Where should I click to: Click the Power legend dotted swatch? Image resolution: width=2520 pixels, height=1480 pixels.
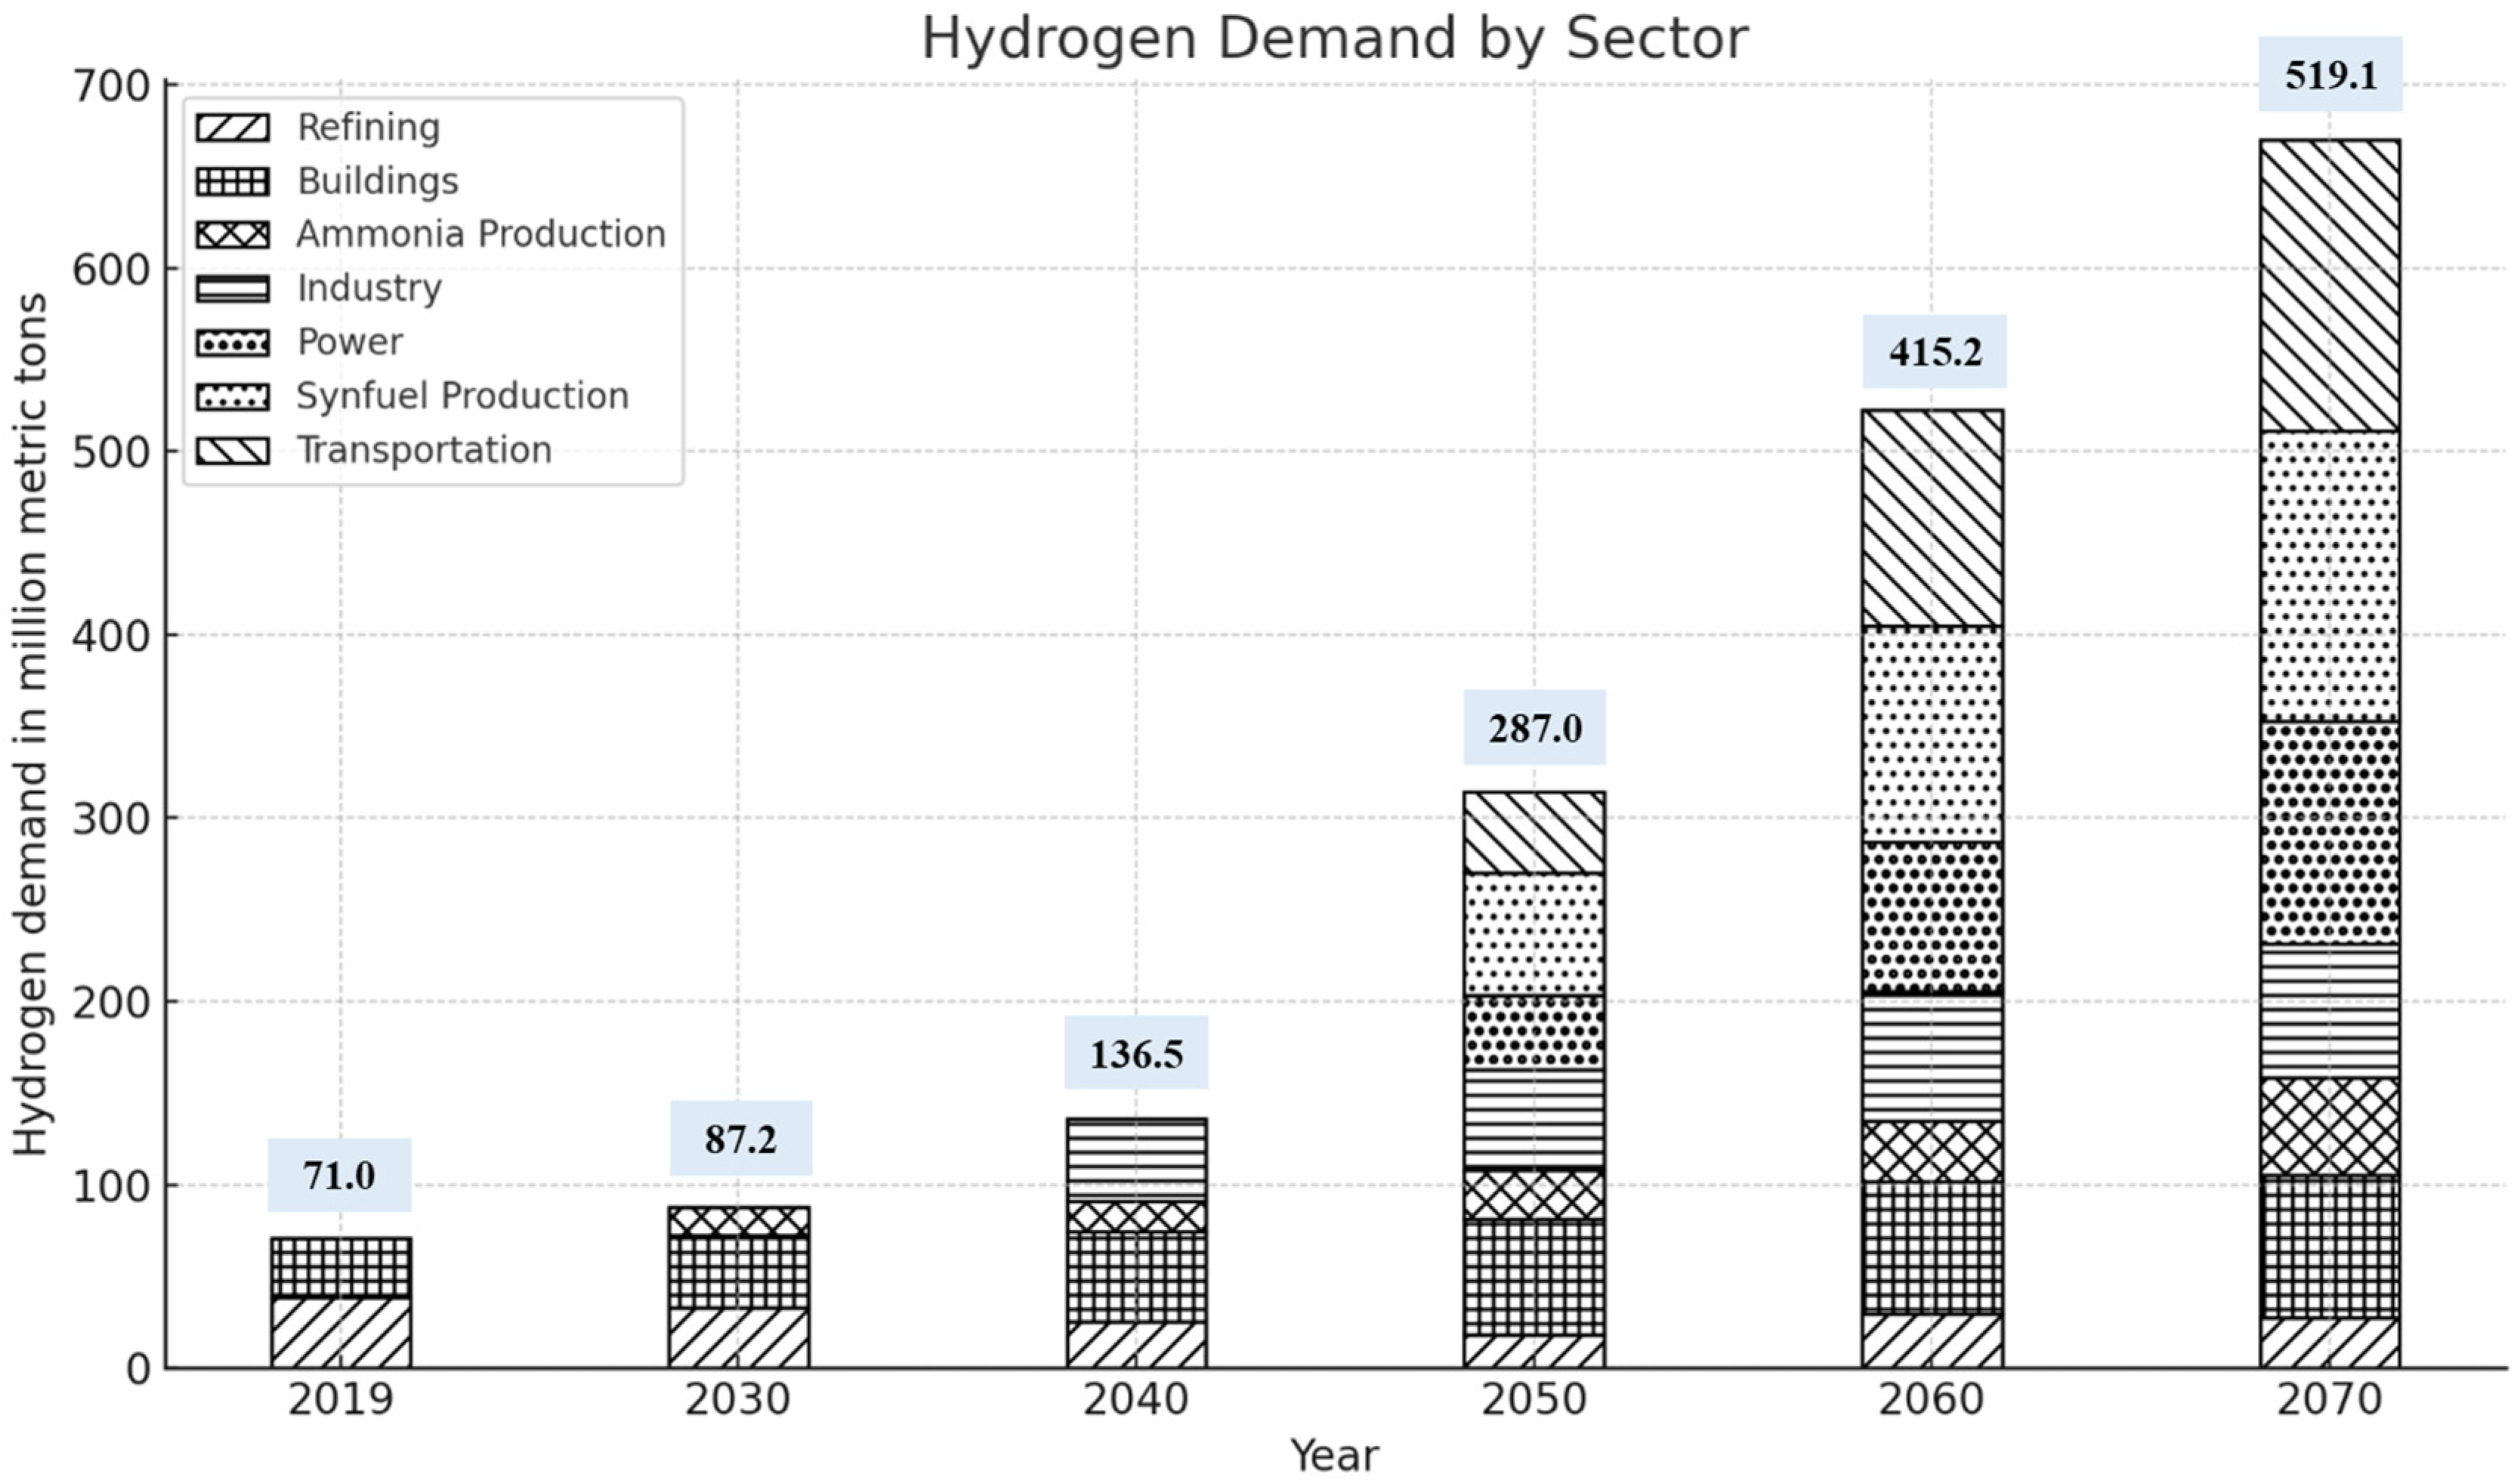232,343
